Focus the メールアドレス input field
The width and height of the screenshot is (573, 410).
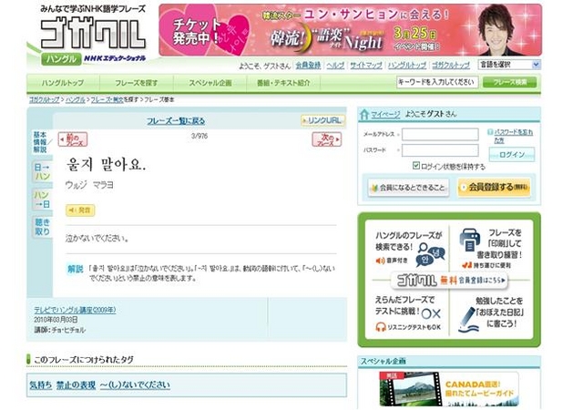(439, 134)
